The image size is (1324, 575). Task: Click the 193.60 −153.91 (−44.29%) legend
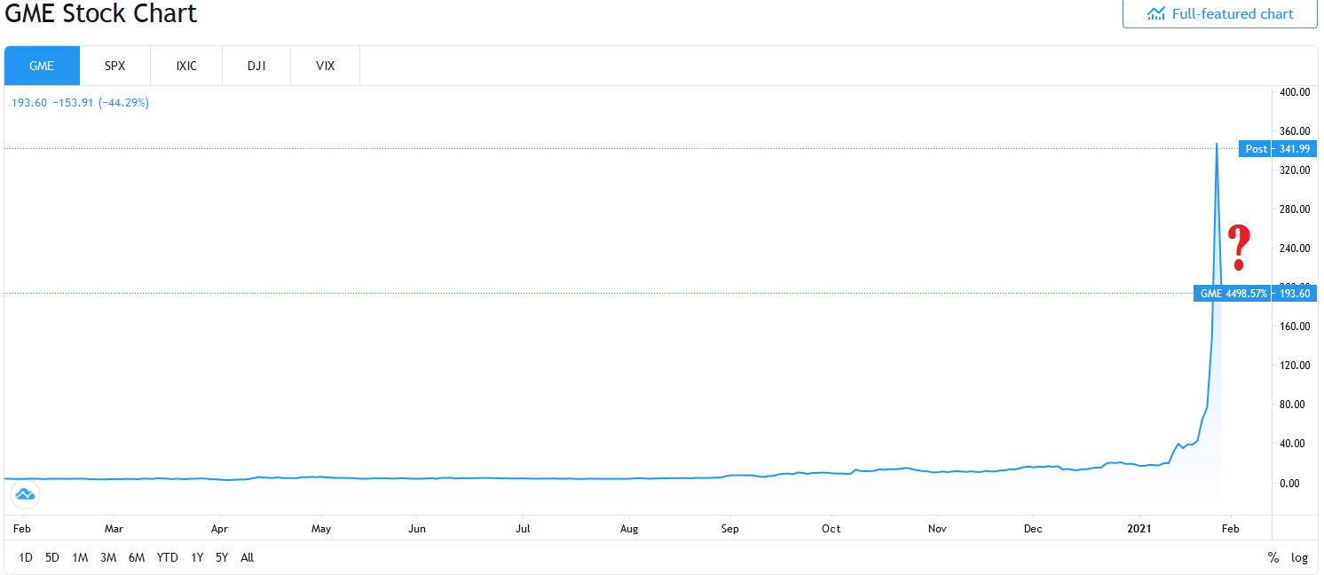pos(80,103)
